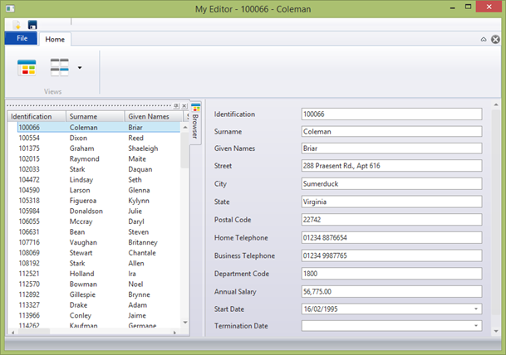The width and height of the screenshot is (506, 355).
Task: Switch to the Home ribbon tab
Action: 55,39
